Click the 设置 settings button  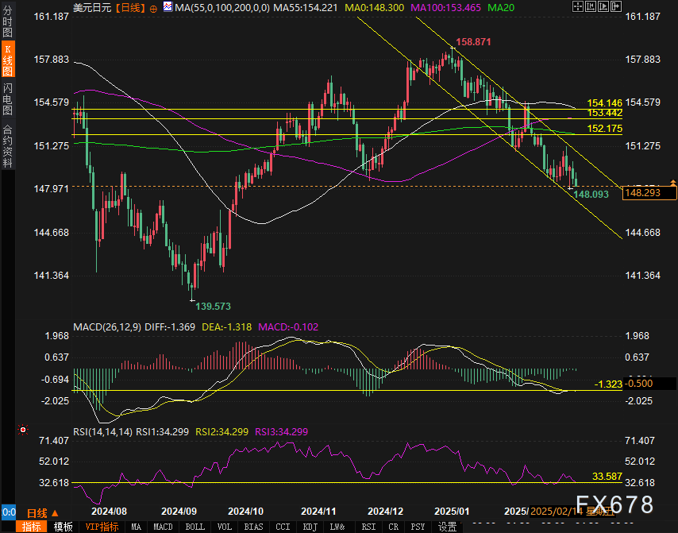click(447, 527)
